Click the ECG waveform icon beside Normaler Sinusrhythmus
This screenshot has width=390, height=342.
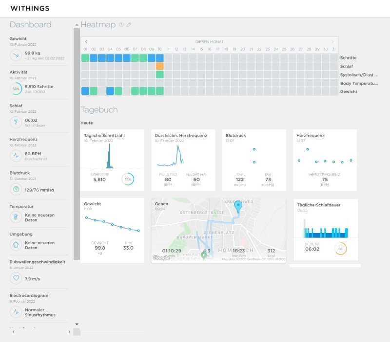pyautogui.click(x=16, y=312)
